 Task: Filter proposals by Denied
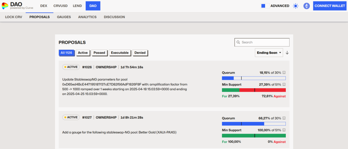click(x=140, y=53)
